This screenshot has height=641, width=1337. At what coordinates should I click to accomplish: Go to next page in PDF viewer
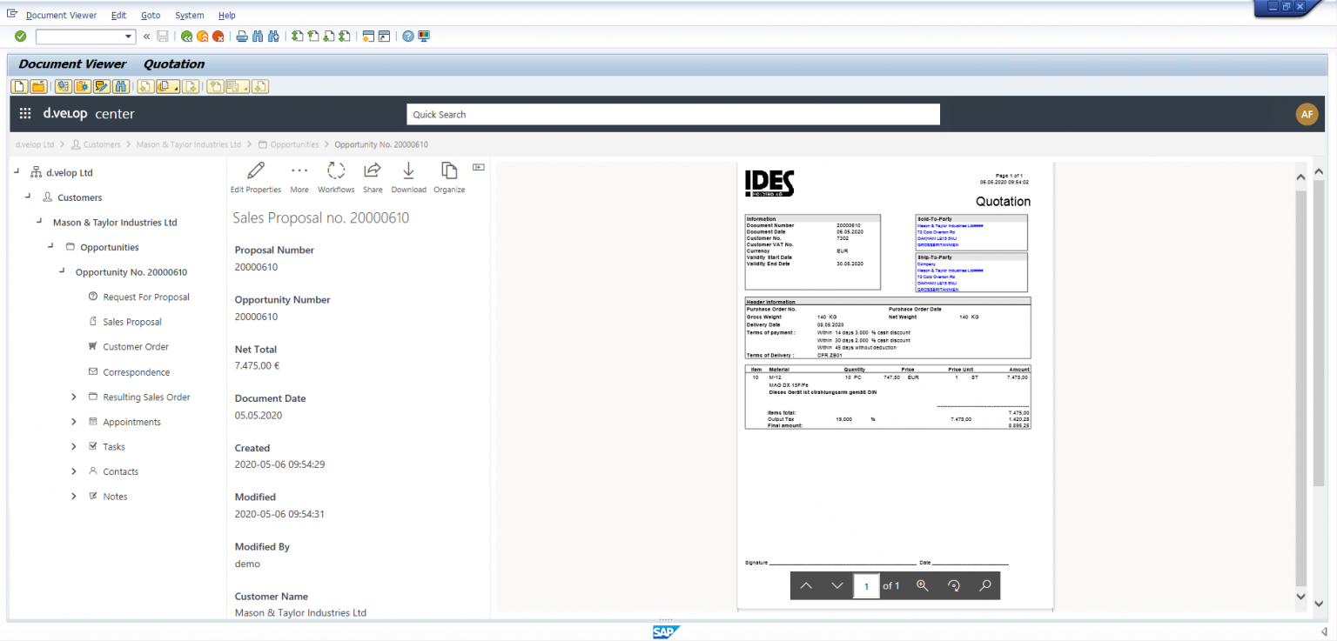point(837,585)
